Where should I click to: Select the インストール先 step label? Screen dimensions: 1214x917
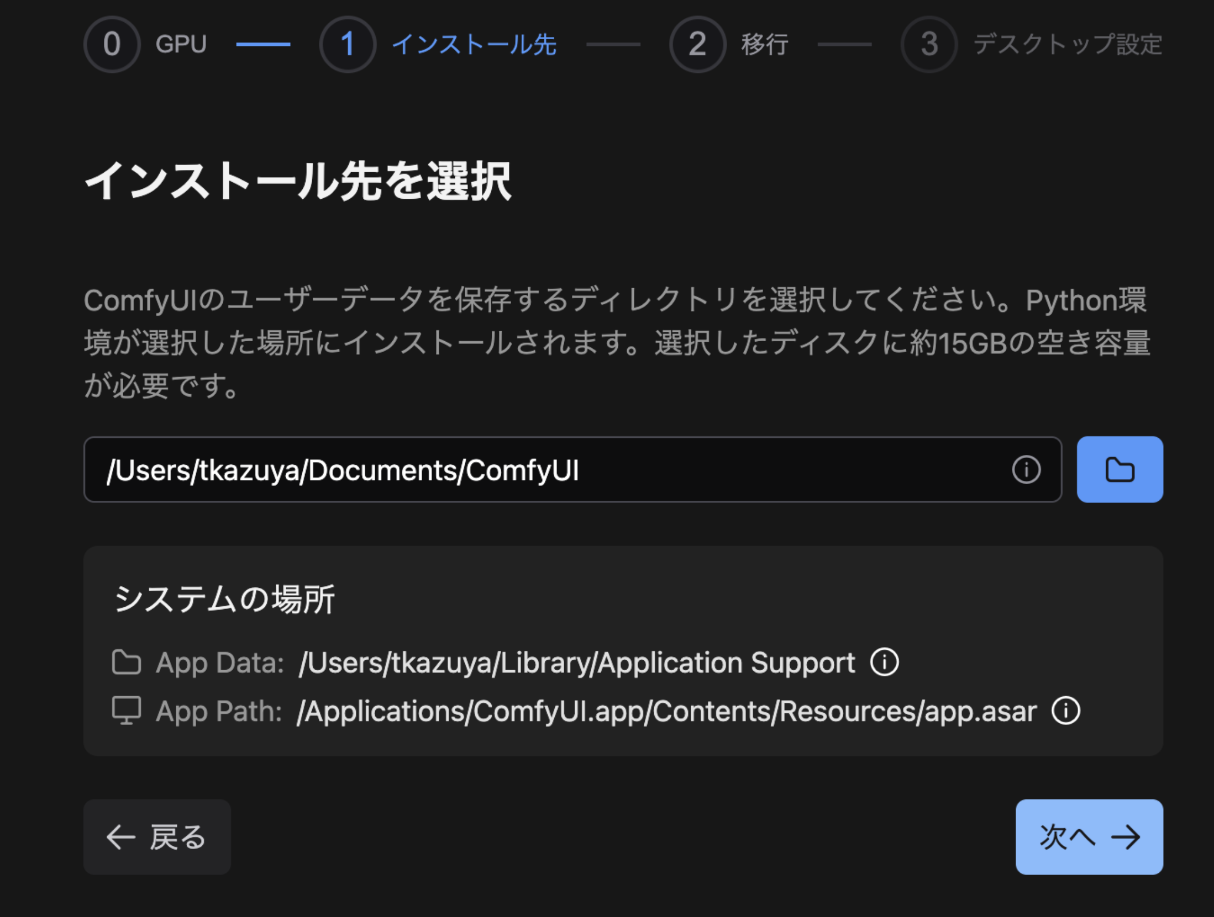(x=474, y=44)
